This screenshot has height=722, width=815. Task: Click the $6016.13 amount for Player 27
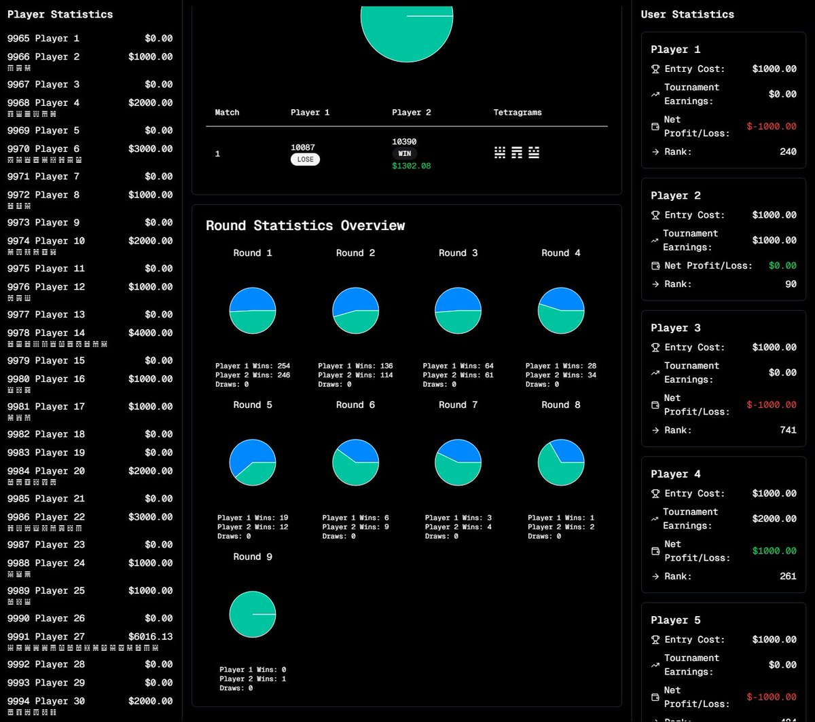pyautogui.click(x=151, y=636)
